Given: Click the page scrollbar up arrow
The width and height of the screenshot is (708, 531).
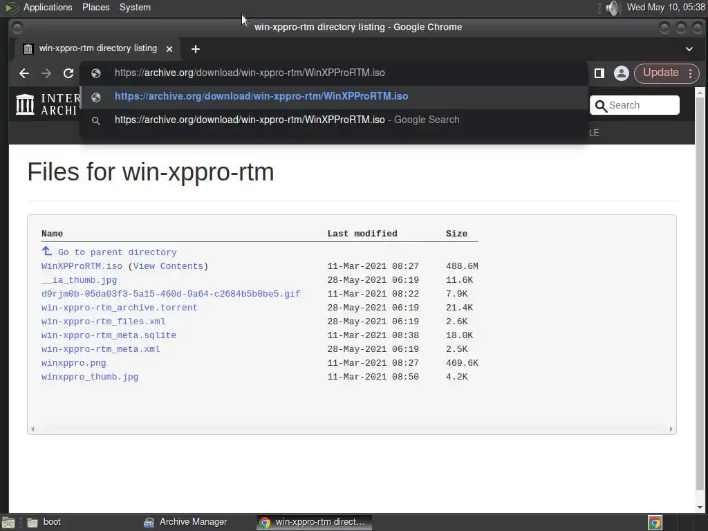Looking at the screenshot, I should 700,93.
